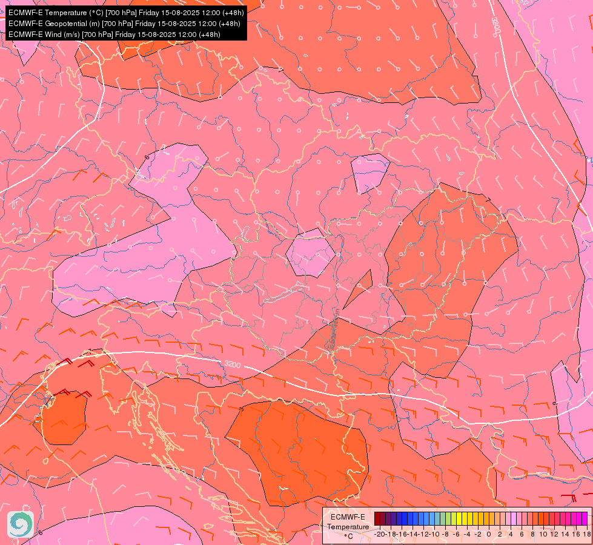Pick the magenta last legend swatch
Viewport: 593px width, 545px height.
[585, 518]
